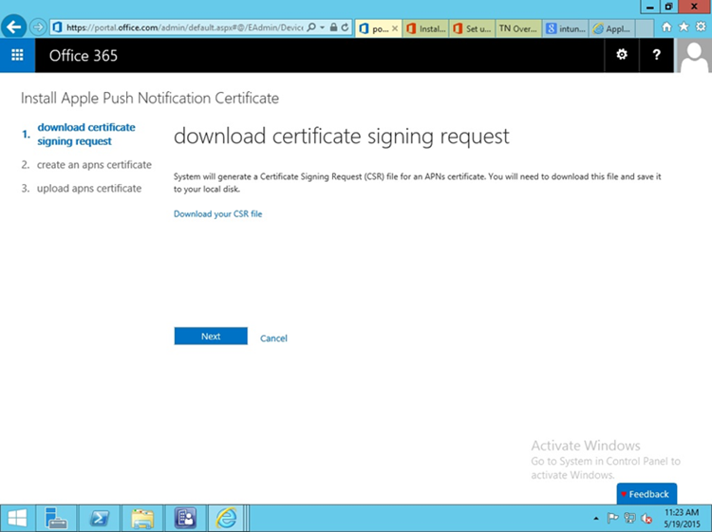This screenshot has height=532, width=712.
Task: Switch to the 'Set u...' browser tab
Action: [472, 28]
